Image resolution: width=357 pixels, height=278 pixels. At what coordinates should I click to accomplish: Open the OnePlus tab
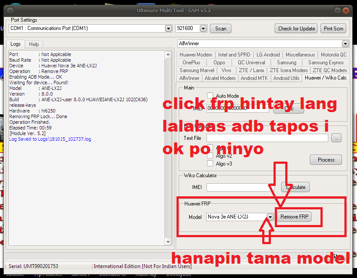191,63
